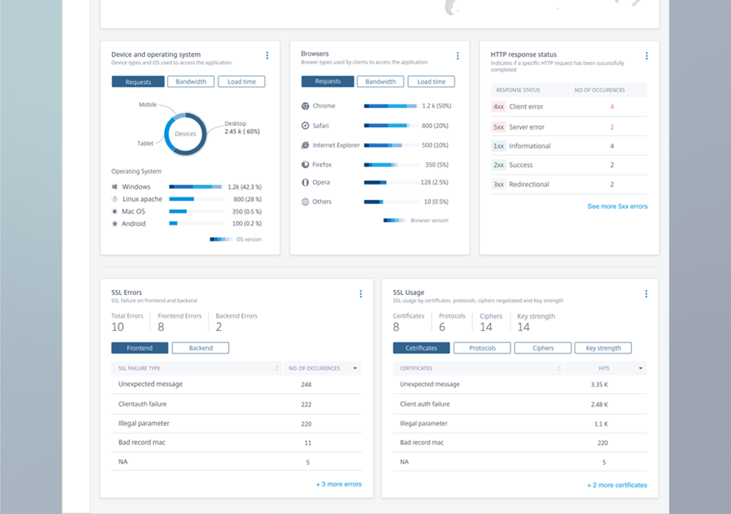Click the Firefox browser icon
This screenshot has width=731, height=514.
[x=305, y=165]
